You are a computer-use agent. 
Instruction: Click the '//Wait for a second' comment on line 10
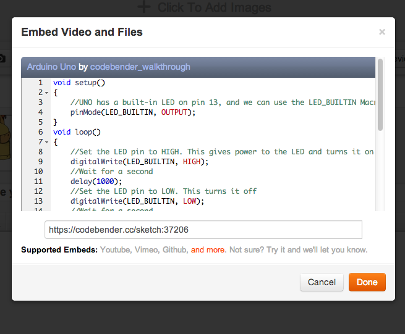(x=111, y=172)
